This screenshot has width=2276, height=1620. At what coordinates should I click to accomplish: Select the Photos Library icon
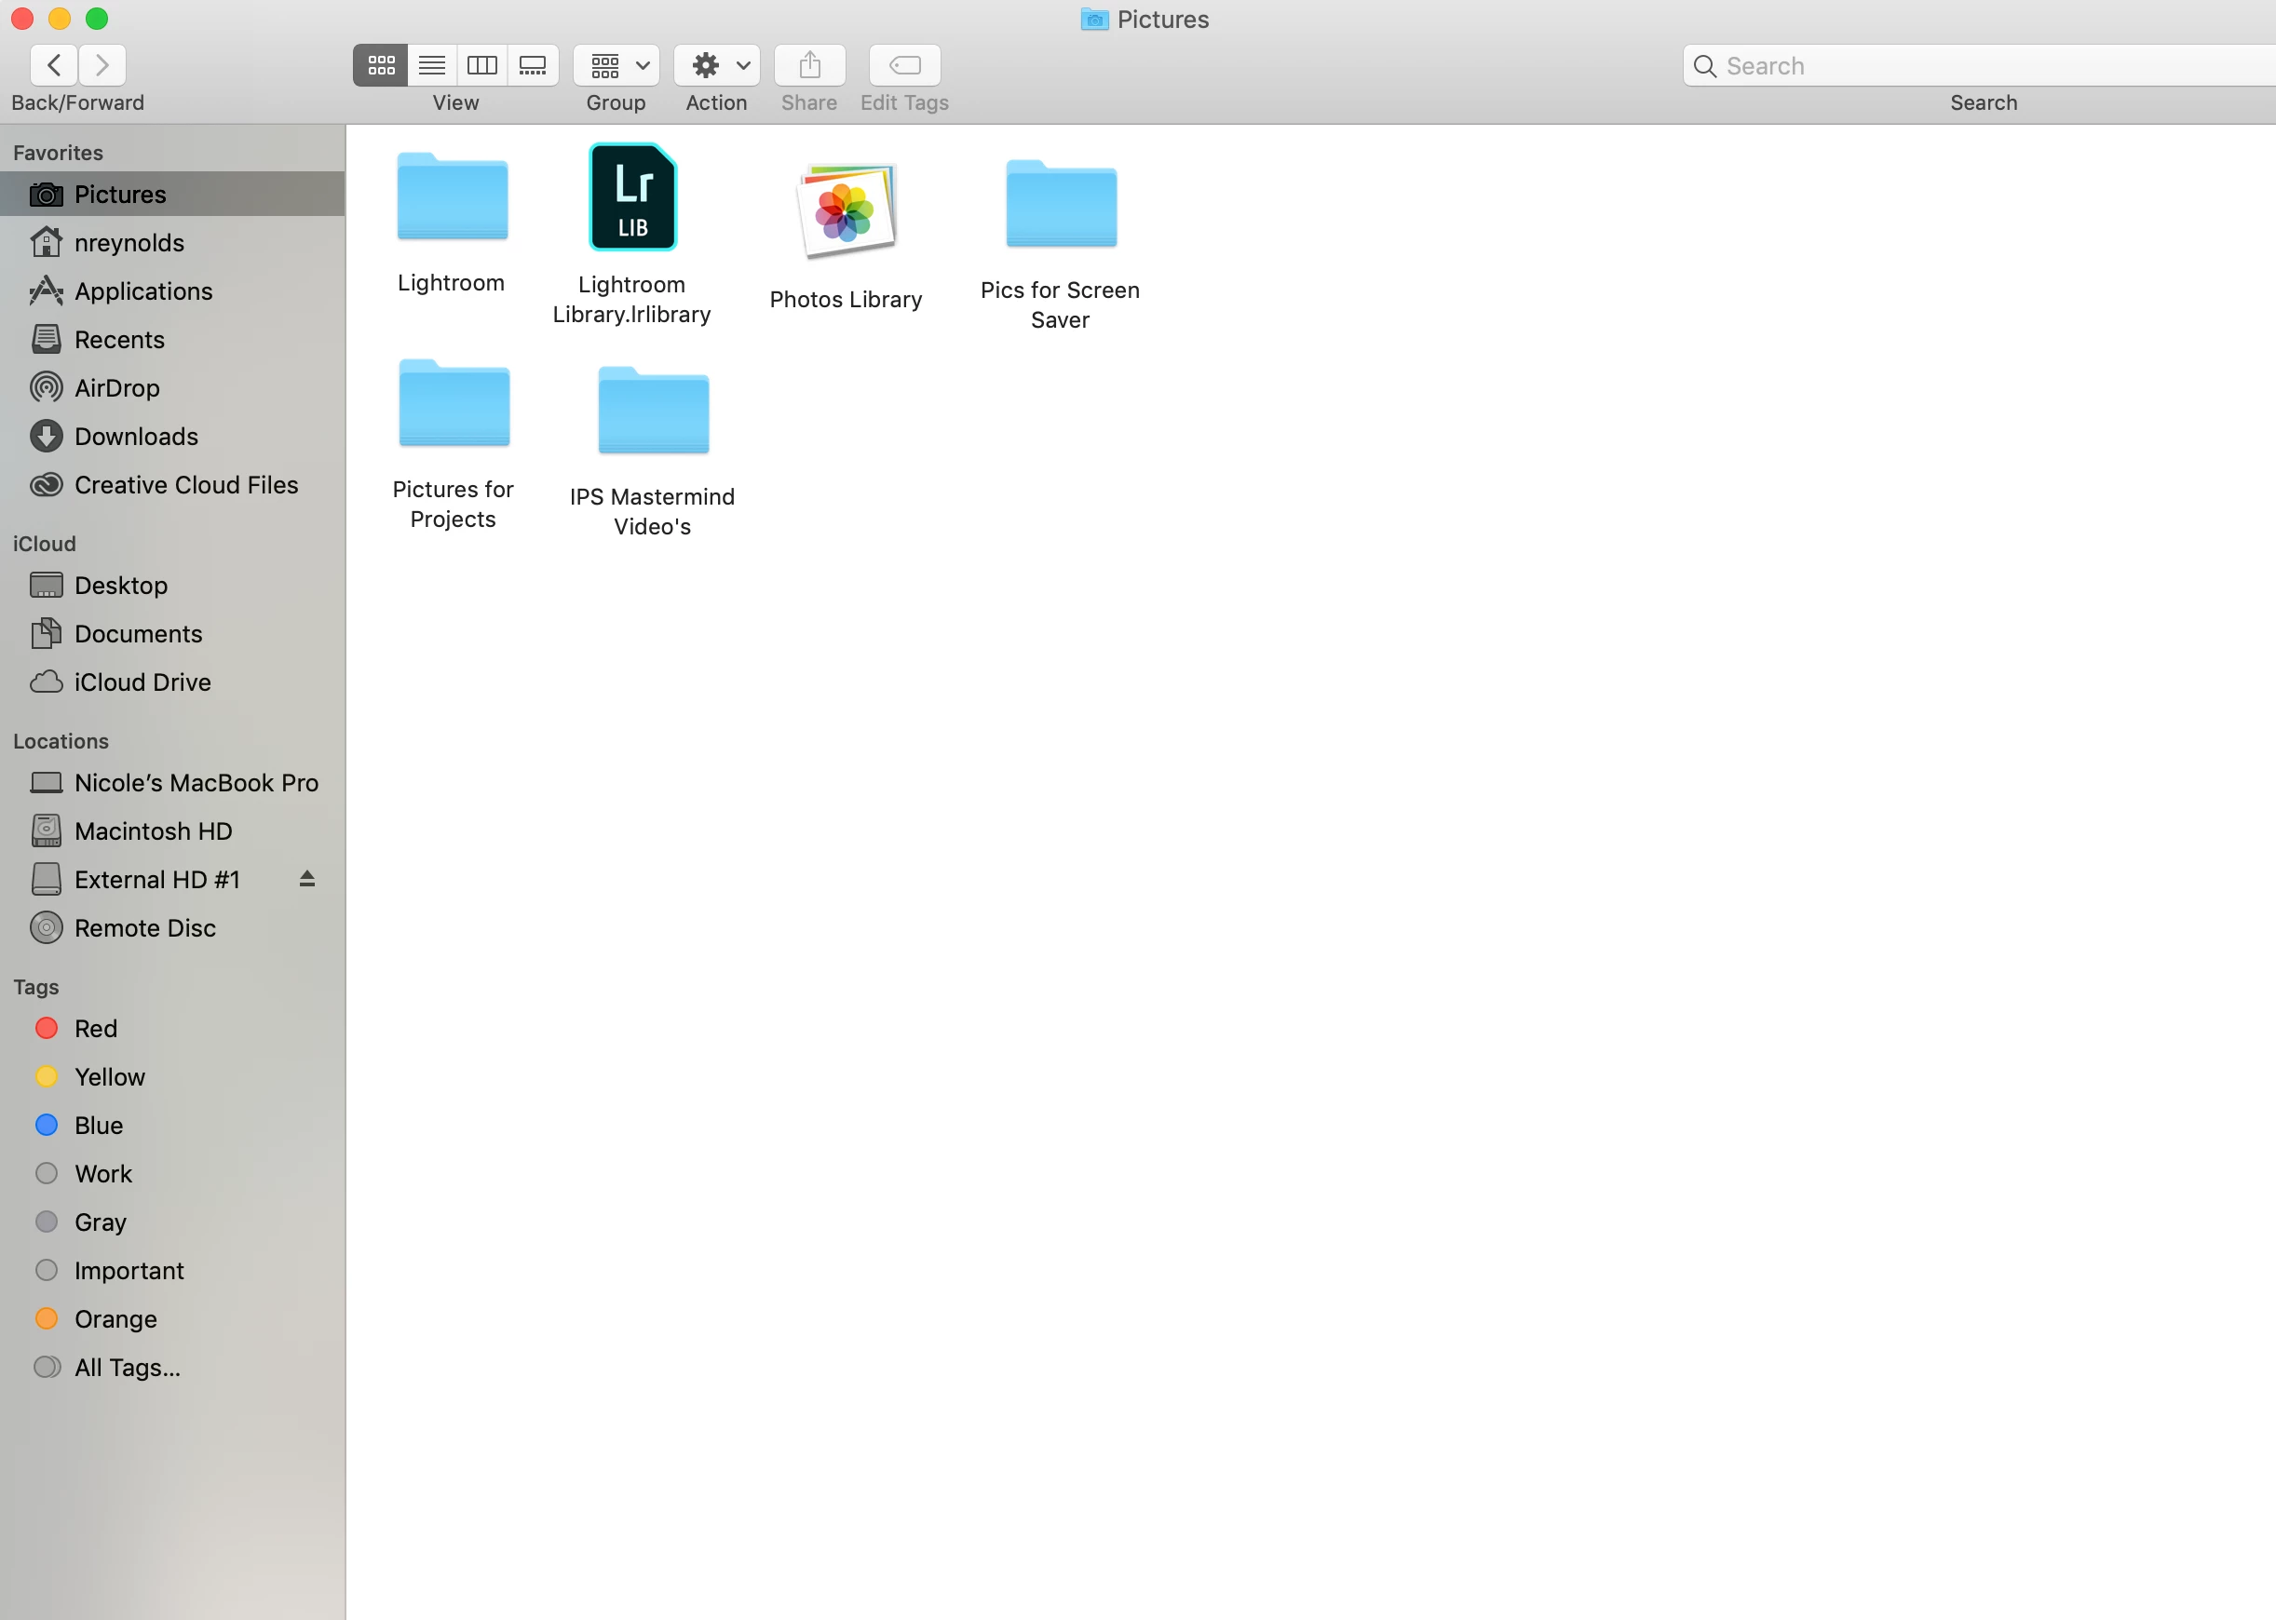click(847, 211)
